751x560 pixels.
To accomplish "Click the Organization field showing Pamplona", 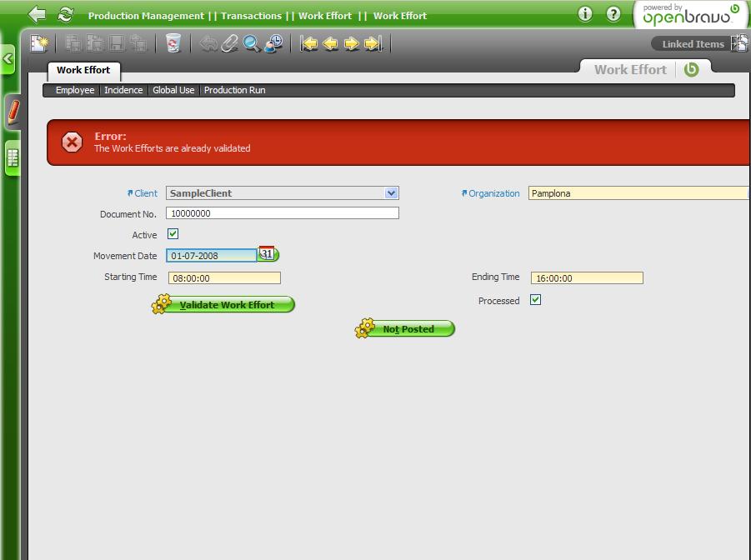I will click(x=638, y=193).
